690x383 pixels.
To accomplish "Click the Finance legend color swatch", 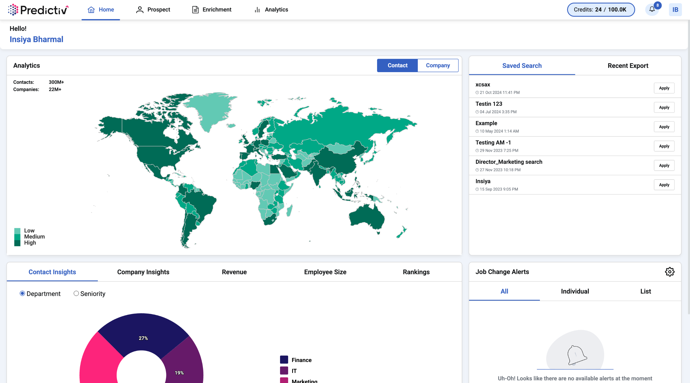I will point(284,360).
